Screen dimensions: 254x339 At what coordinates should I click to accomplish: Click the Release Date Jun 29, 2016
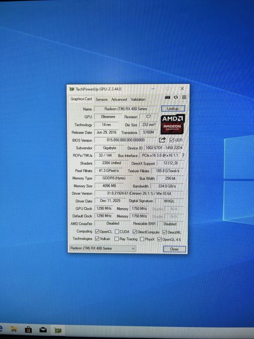106,132
